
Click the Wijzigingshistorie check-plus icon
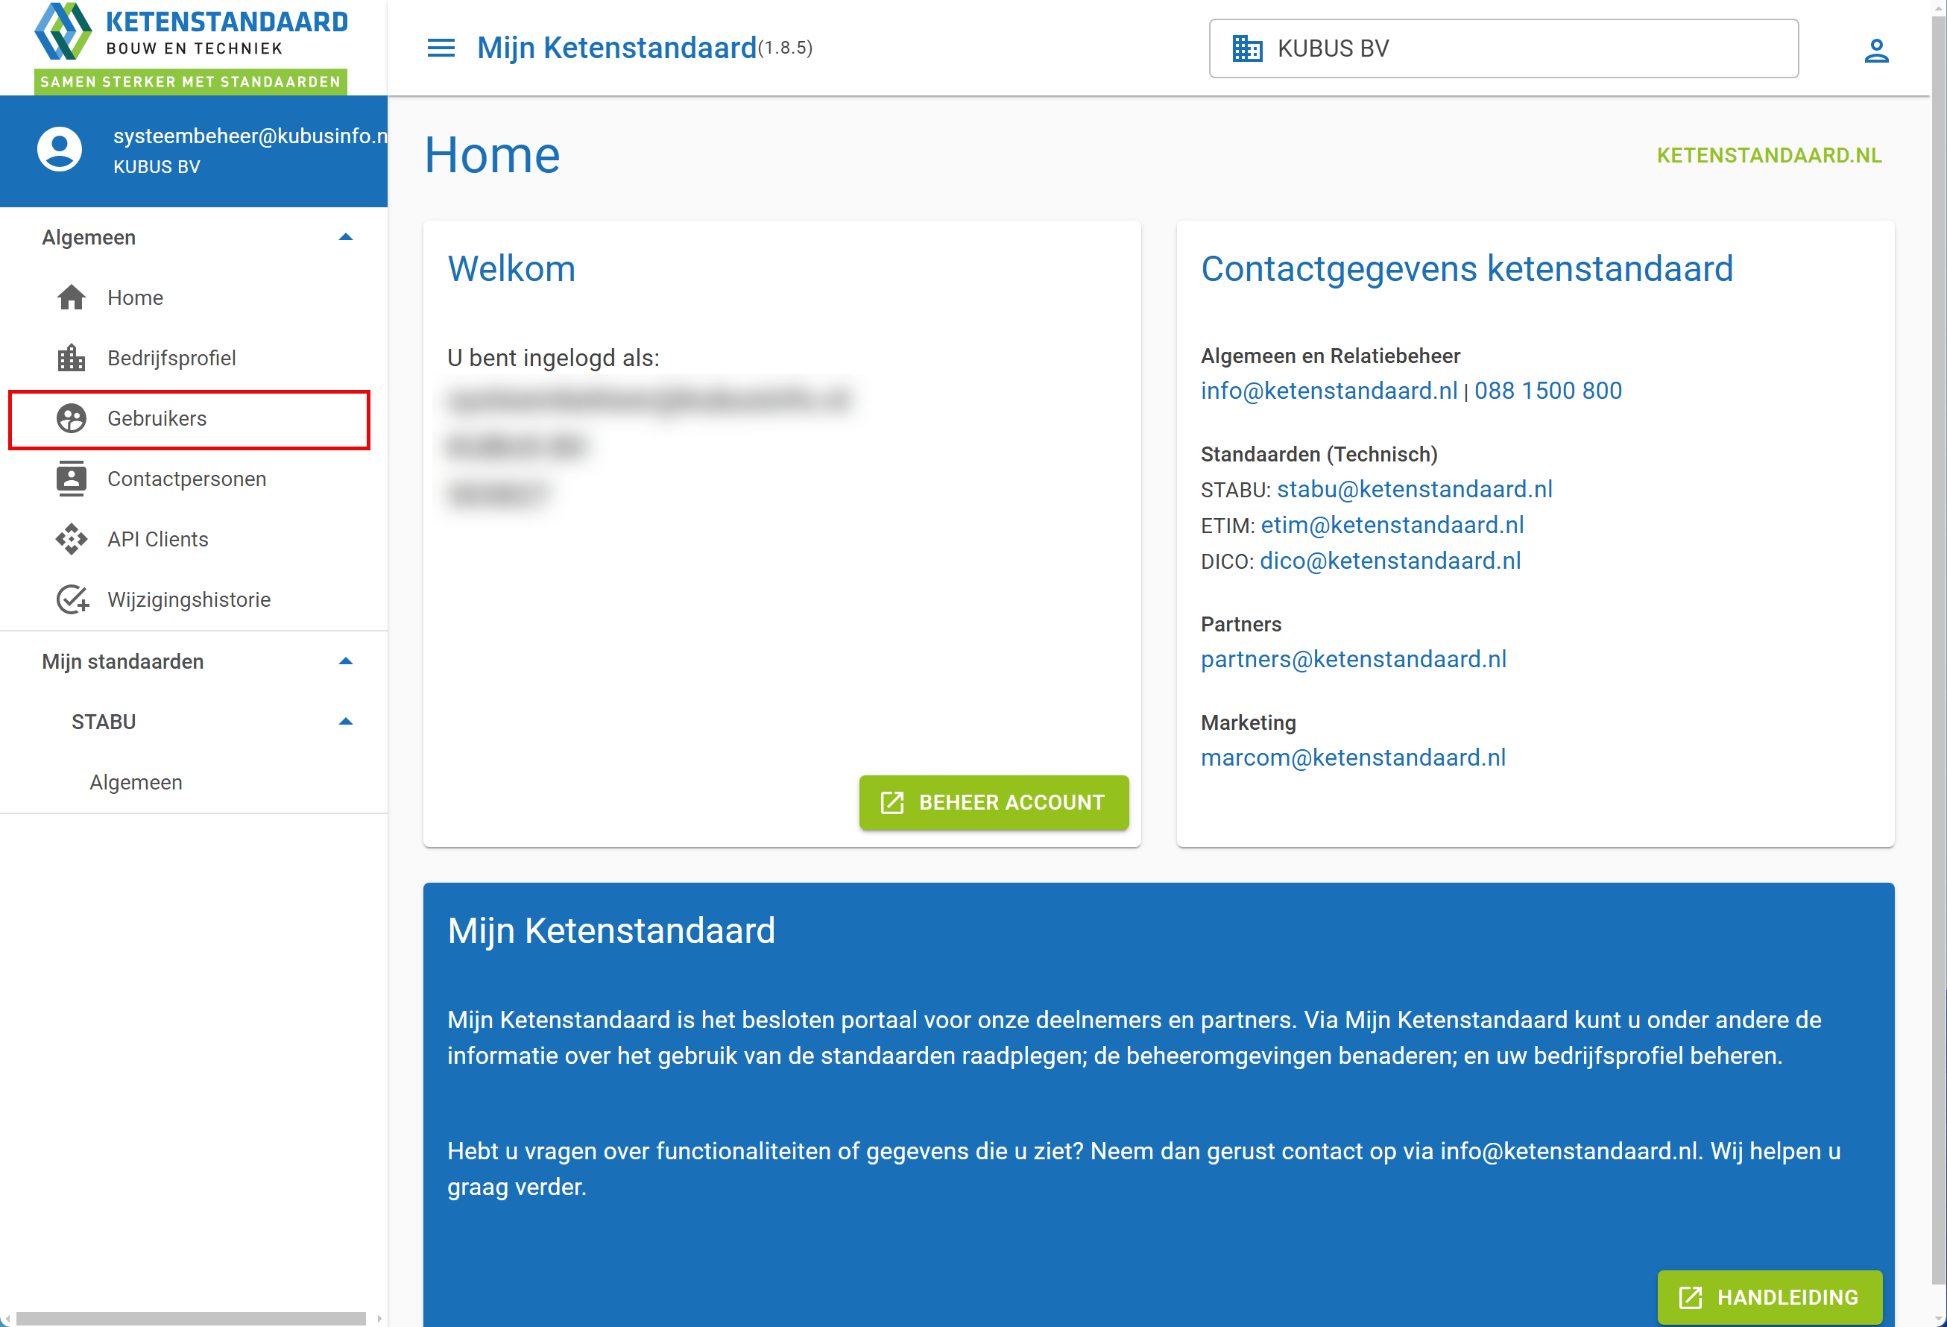(73, 600)
